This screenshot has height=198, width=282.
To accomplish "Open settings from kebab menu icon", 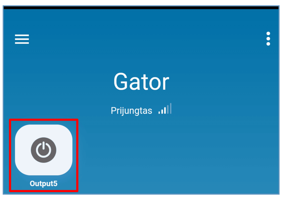I will [x=268, y=39].
